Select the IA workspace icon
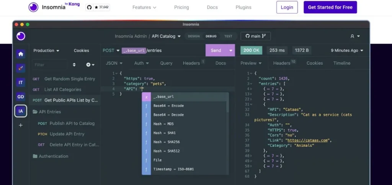Viewport: 392px width, 185px height. (21, 111)
